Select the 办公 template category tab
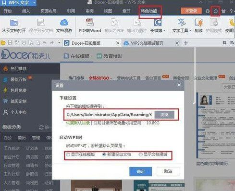This screenshot has height=191, width=235. click(x=7, y=138)
